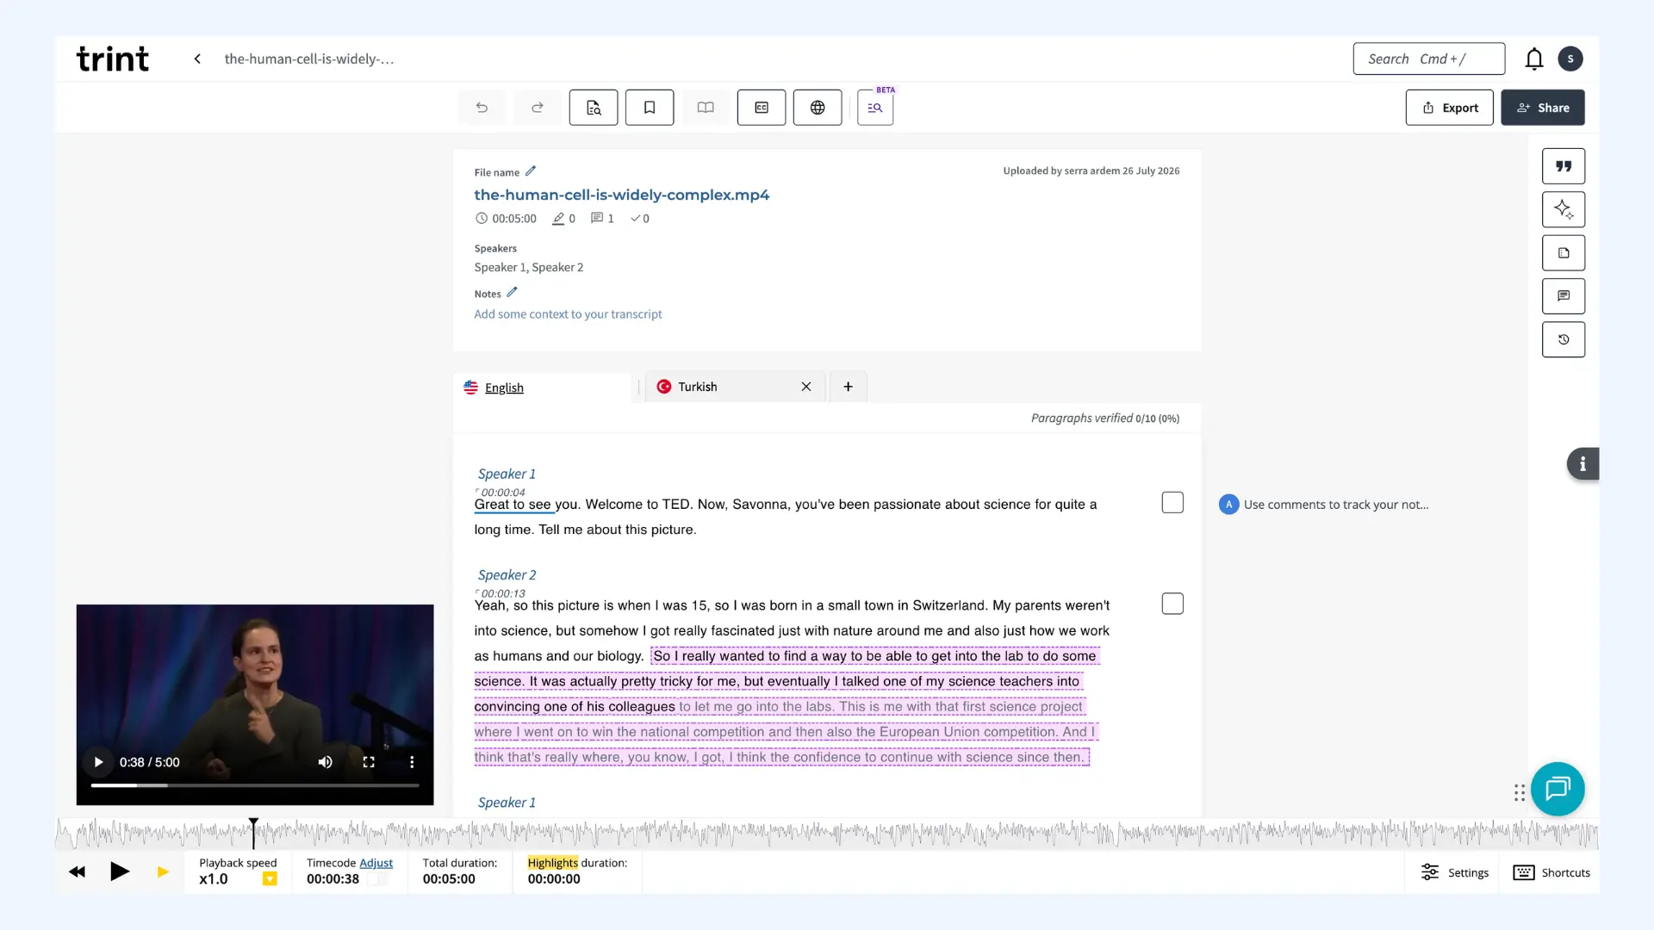Edit Notes with the pencil icon
This screenshot has width=1654, height=930.
[512, 292]
